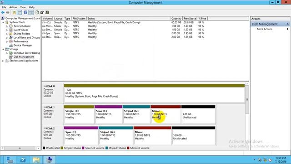The image size is (291, 164).
Task: Select the Task Scheduler clock icon
Action: 11,26
